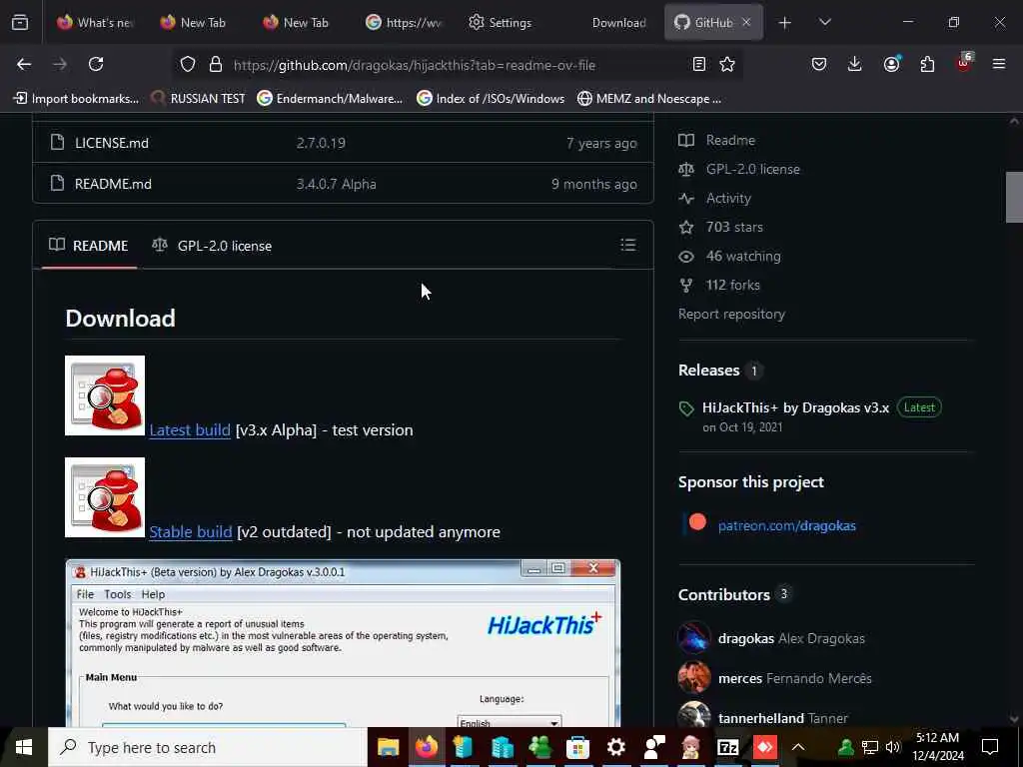Open the Downloads toolbar arrow icon
The height and width of the screenshot is (767, 1023).
coord(855,64)
